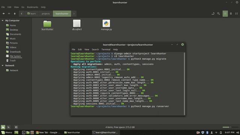Click the show desktop icon in the panel
This screenshot has height=135, width=240.
coord(16,132)
